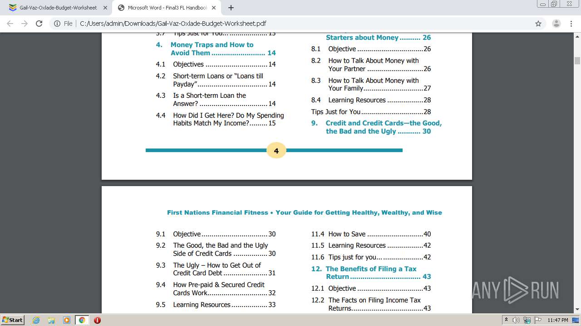The image size is (581, 326).
Task: Open entry 11.5 Learning Resources
Action: pos(371,245)
